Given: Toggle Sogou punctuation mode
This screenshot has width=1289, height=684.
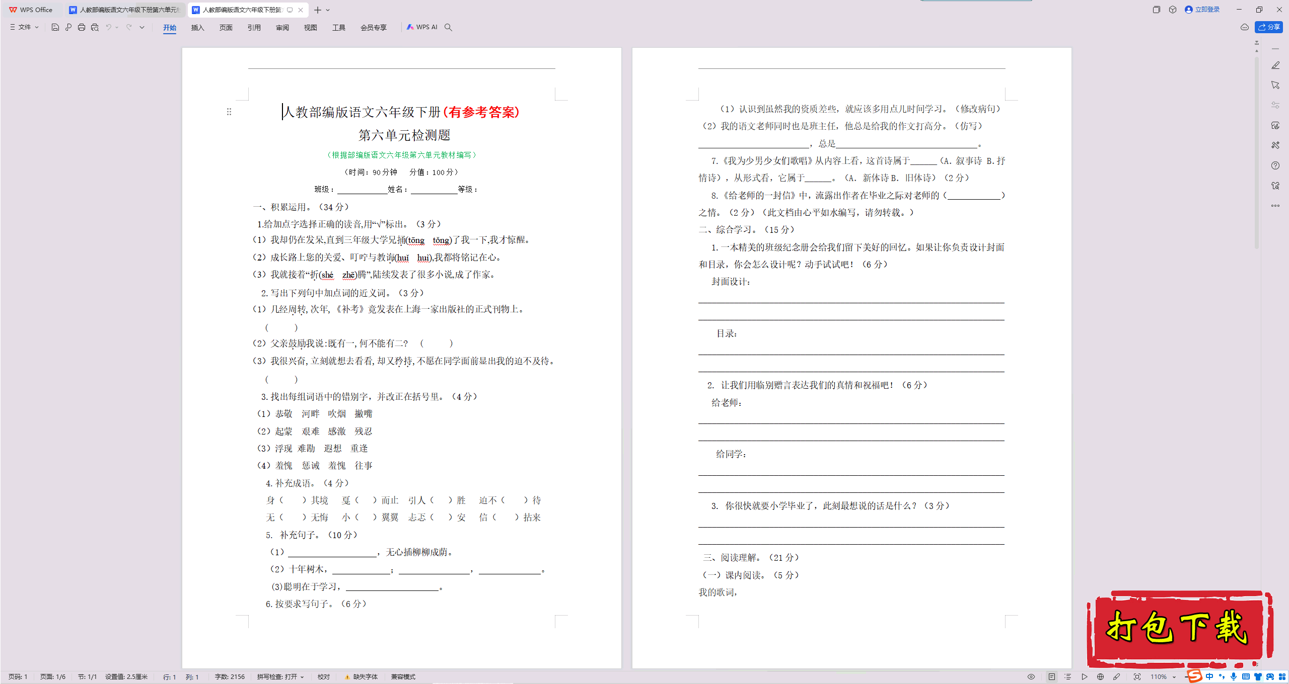Looking at the screenshot, I should 1222,677.
